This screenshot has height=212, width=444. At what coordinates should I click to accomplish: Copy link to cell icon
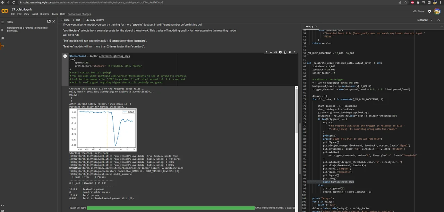tap(275, 52)
